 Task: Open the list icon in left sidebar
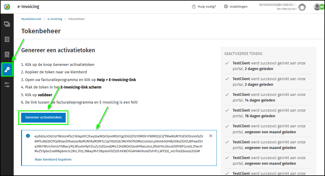point(7,39)
